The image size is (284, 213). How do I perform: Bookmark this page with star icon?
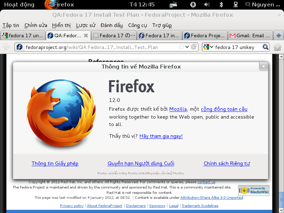181,47
